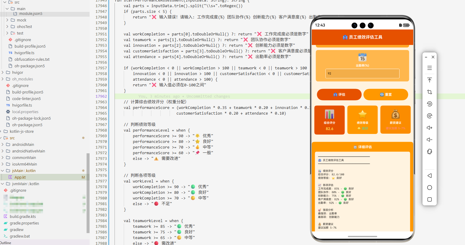Viewport: 465px width, 245px height.
Task: Click the M modified badge next to App.kt
Action: pyautogui.click(x=83, y=177)
